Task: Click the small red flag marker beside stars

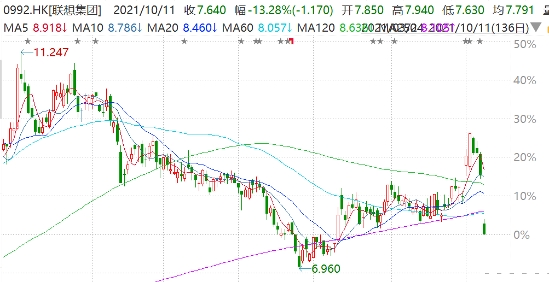Action: pos(292,42)
